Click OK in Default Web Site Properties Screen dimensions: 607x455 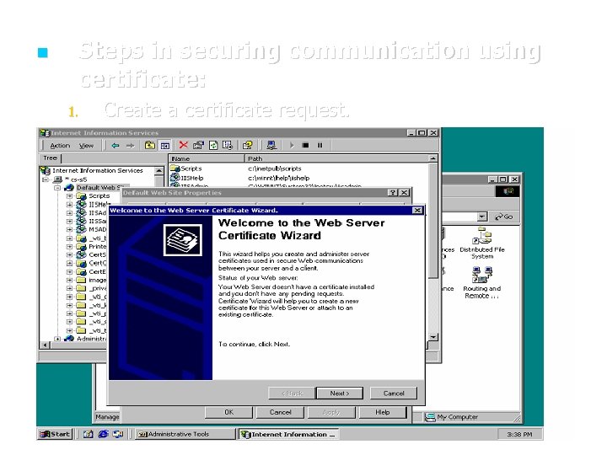(228, 412)
